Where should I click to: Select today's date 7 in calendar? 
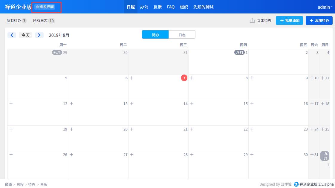pyautogui.click(x=184, y=78)
